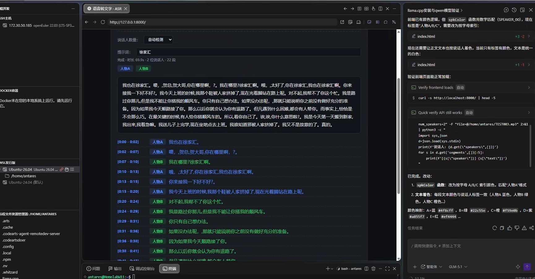This screenshot has width=535, height=279.
Task: Start a new chat in assistant panel
Action: pos(506,10)
